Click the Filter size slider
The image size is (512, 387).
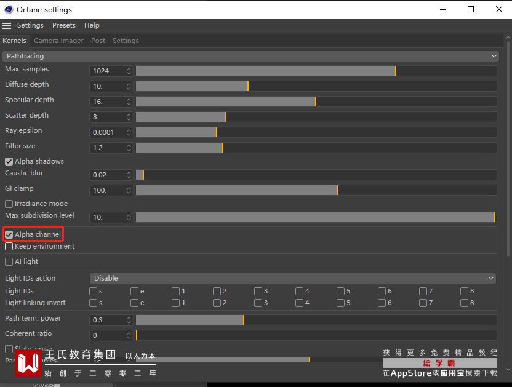click(316, 148)
